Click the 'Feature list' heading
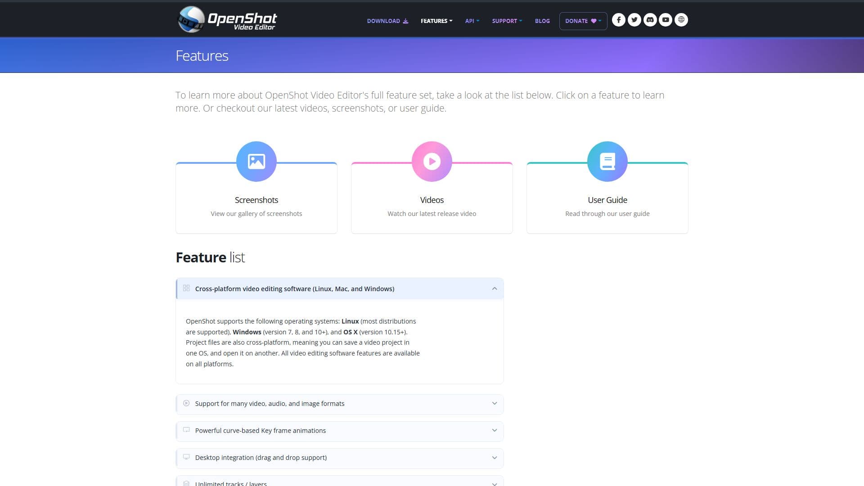Image resolution: width=864 pixels, height=486 pixels. pyautogui.click(x=210, y=257)
